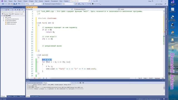Open the main() member navigation dropdown
The image size is (178, 100).
coord(142,9)
